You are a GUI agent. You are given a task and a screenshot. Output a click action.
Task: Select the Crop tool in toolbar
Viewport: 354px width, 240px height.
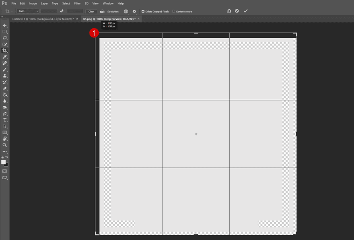tap(4, 51)
